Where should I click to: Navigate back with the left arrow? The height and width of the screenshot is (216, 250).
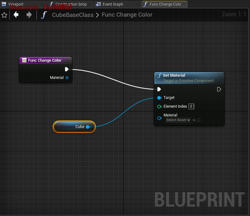pyautogui.click(x=16, y=15)
